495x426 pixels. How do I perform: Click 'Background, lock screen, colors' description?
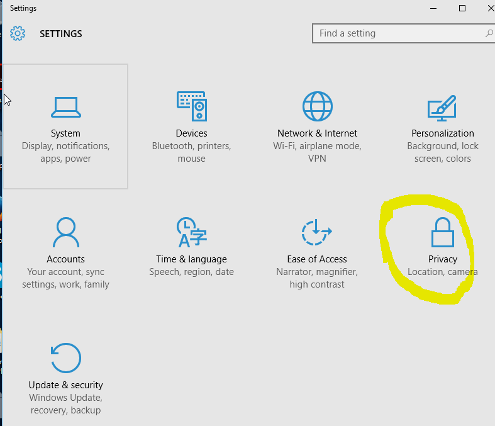click(443, 152)
